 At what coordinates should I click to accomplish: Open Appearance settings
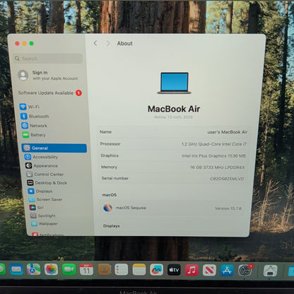pyautogui.click(x=42, y=165)
